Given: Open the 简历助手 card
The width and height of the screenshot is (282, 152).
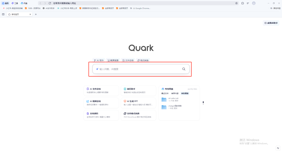Looking at the screenshot, I should (138, 91).
